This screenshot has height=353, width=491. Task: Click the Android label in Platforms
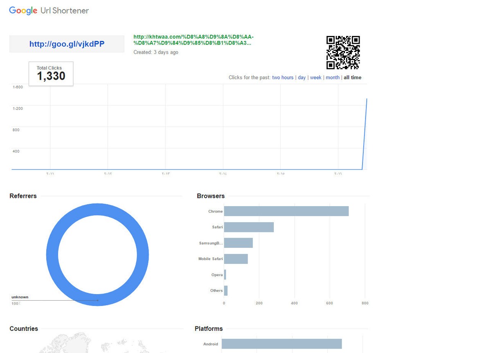(211, 344)
